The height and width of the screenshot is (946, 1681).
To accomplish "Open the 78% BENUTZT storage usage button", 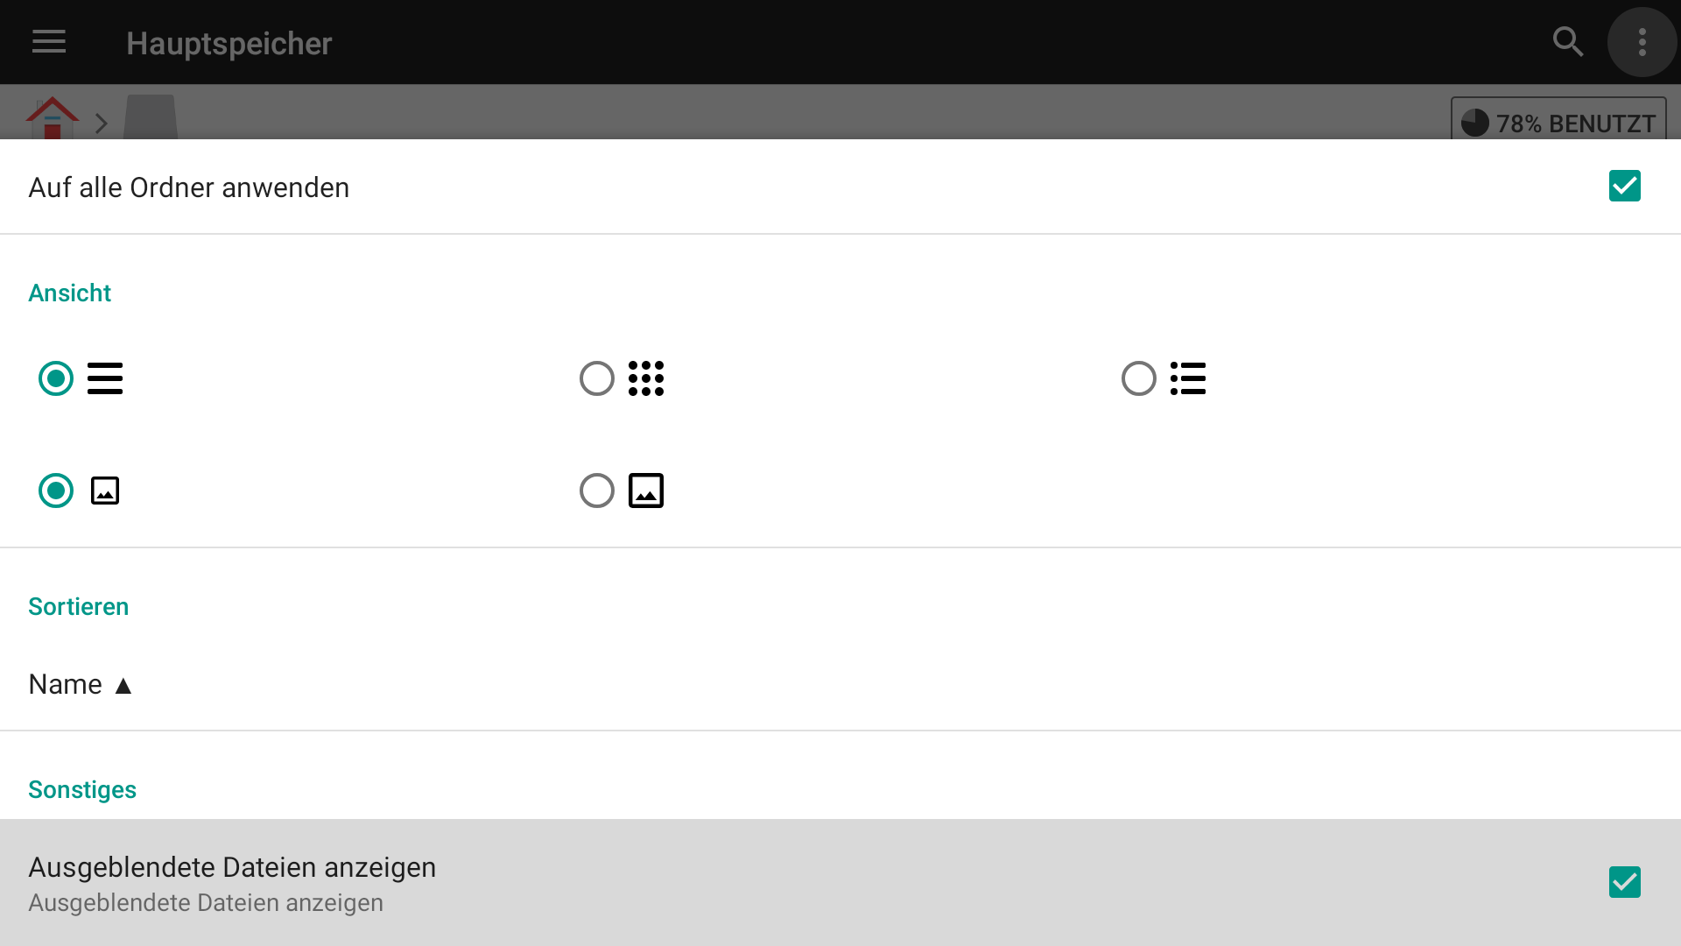I will pyautogui.click(x=1558, y=119).
